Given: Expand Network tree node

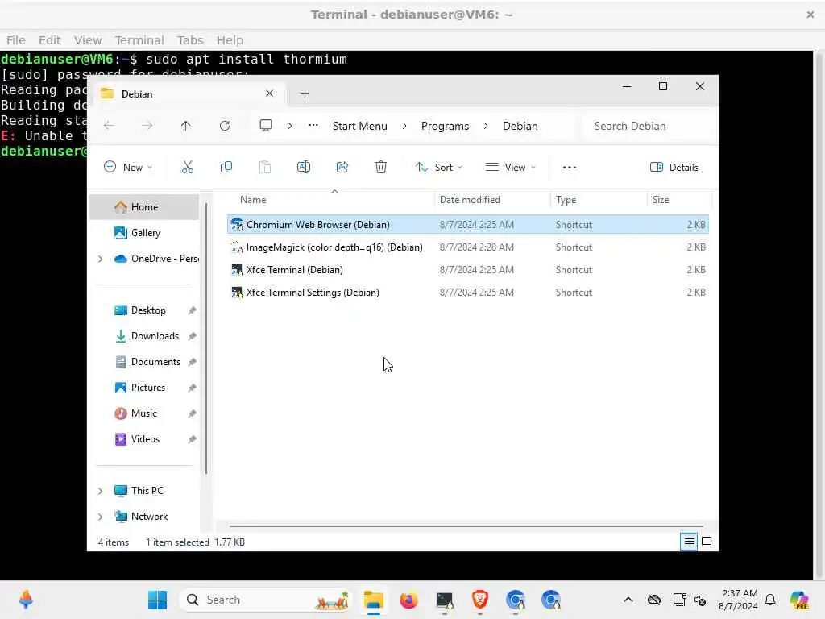Looking at the screenshot, I should pos(101,517).
